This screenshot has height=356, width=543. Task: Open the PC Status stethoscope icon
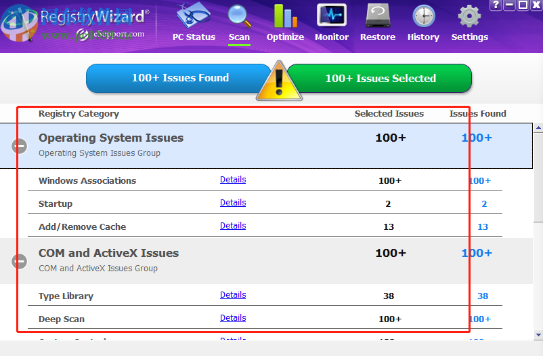(194, 16)
